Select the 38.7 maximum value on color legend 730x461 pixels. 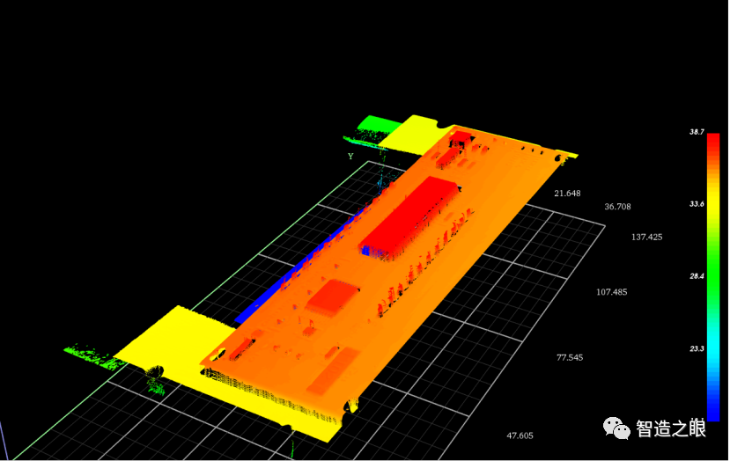pos(697,132)
